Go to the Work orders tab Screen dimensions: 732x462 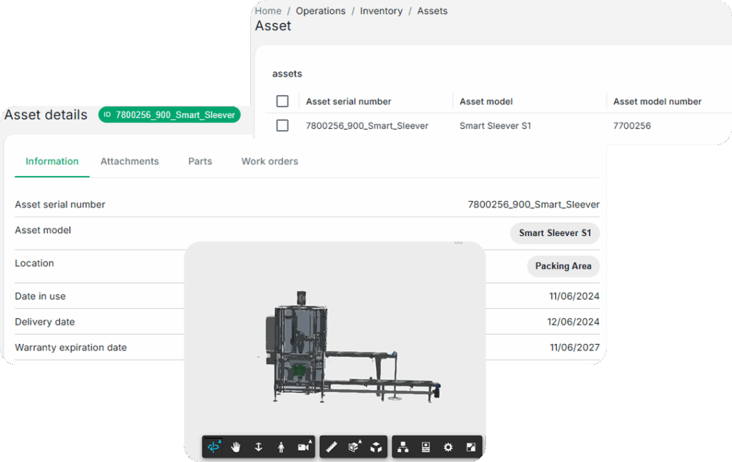pyautogui.click(x=269, y=162)
